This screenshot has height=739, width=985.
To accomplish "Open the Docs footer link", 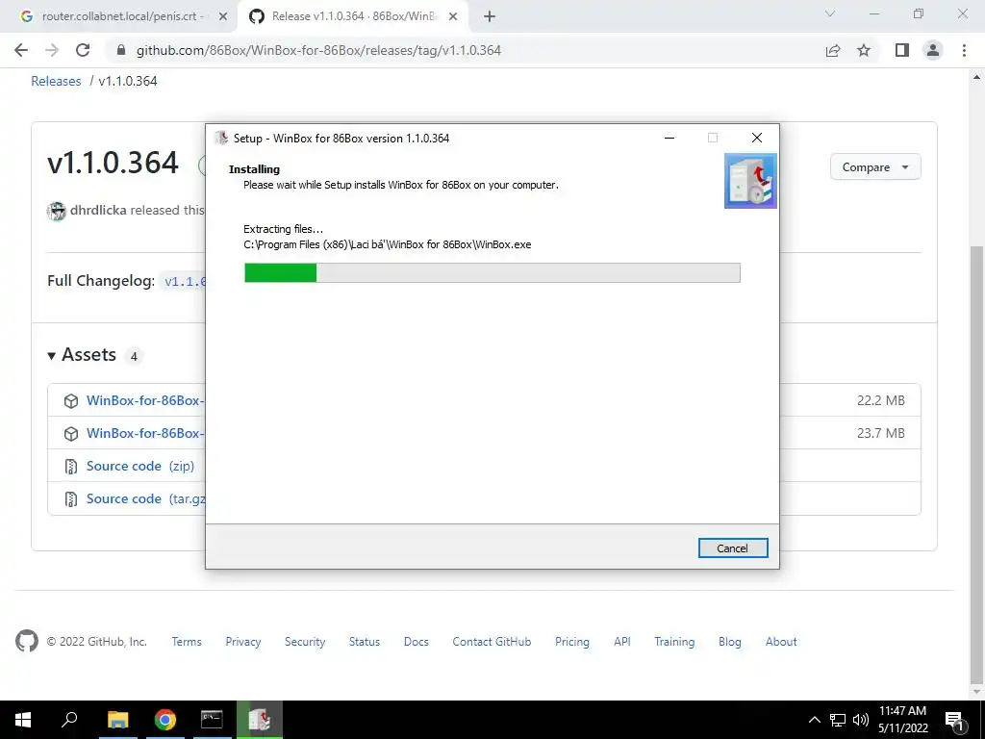I will click(x=416, y=642).
